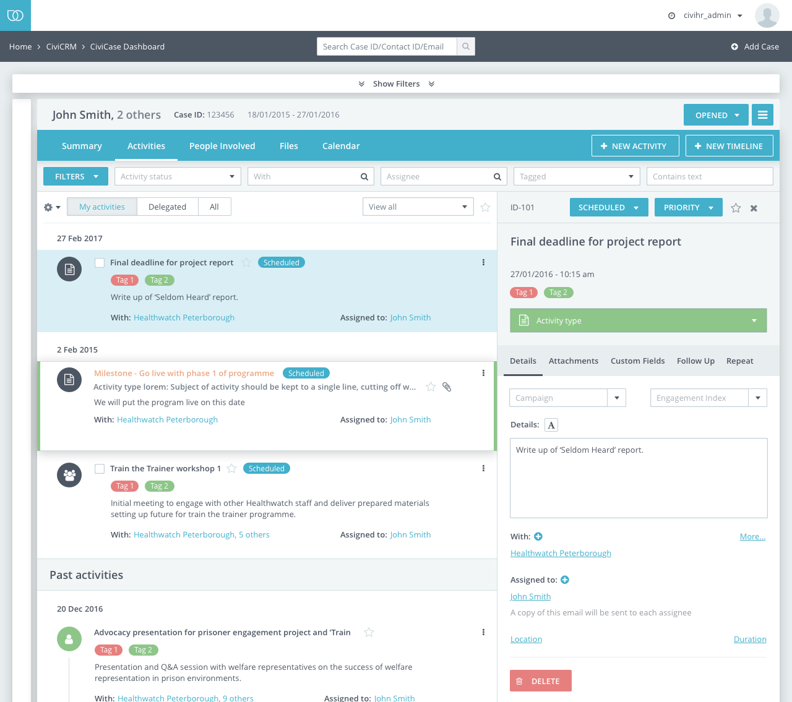The image size is (792, 702).
Task: Switch to the People Involved tab
Action: 222,146
